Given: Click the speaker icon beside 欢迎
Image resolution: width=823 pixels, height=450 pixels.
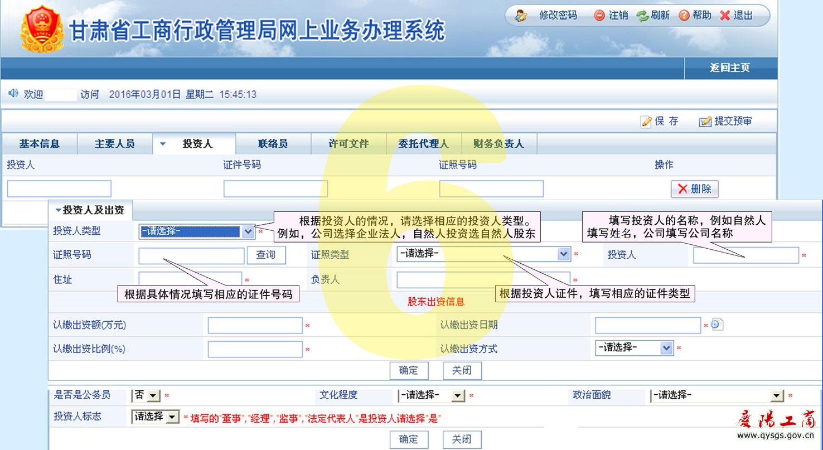Looking at the screenshot, I should tap(13, 93).
